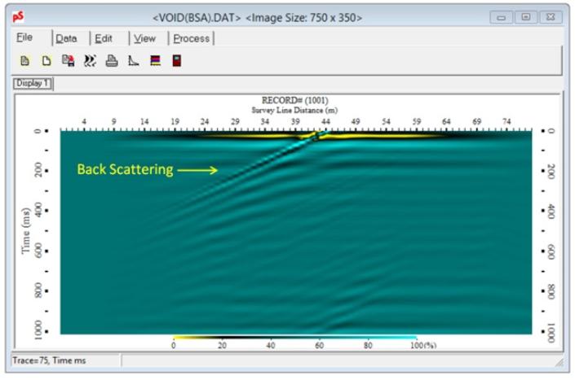Go to the View tab

coord(144,38)
